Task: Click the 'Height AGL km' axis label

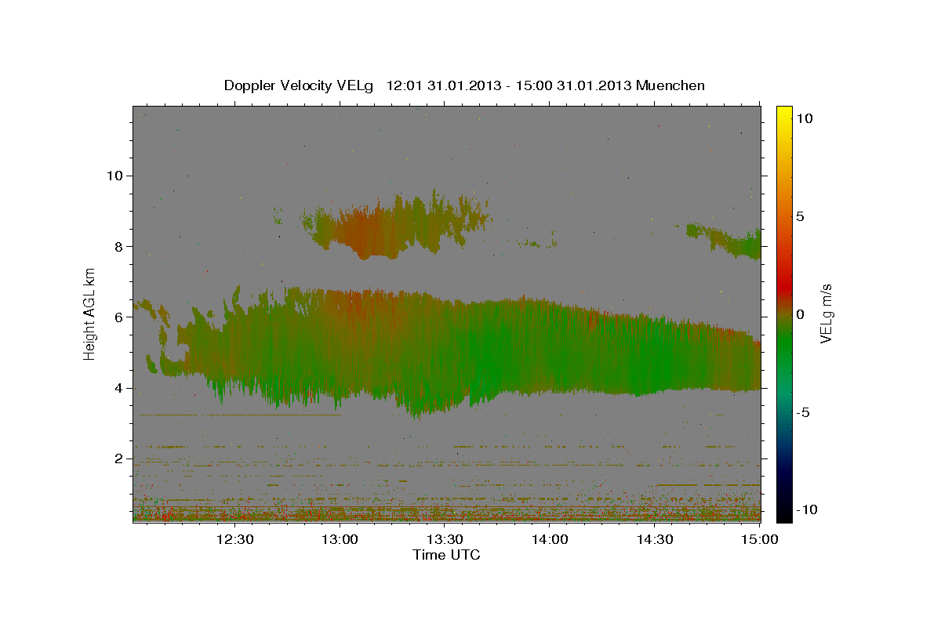Action: click(90, 313)
